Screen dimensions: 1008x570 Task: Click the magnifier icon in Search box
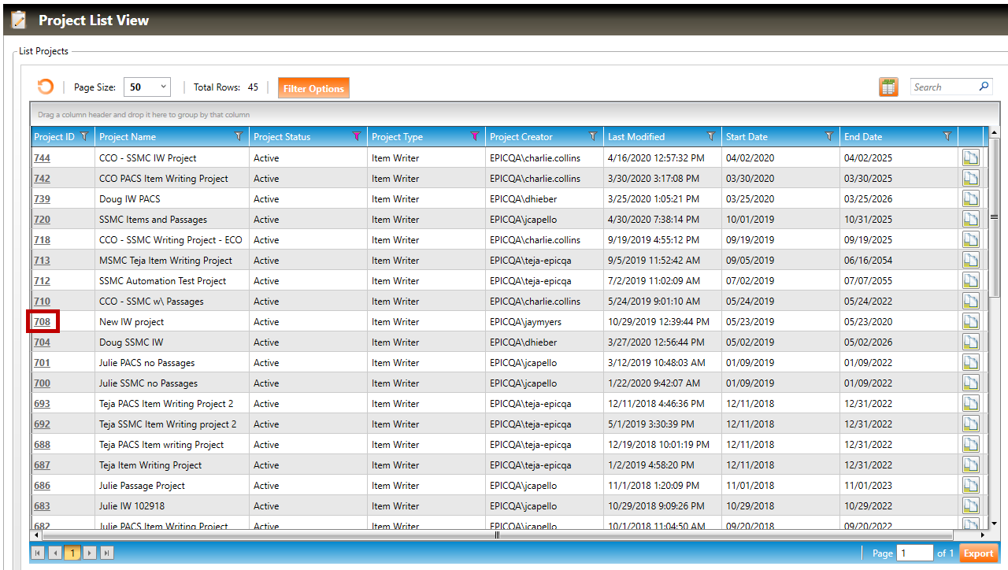click(x=984, y=87)
